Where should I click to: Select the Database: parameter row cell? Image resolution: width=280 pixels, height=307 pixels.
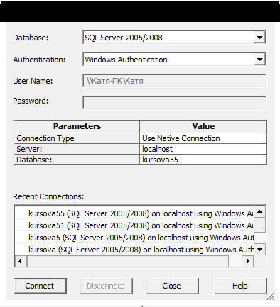77,160
